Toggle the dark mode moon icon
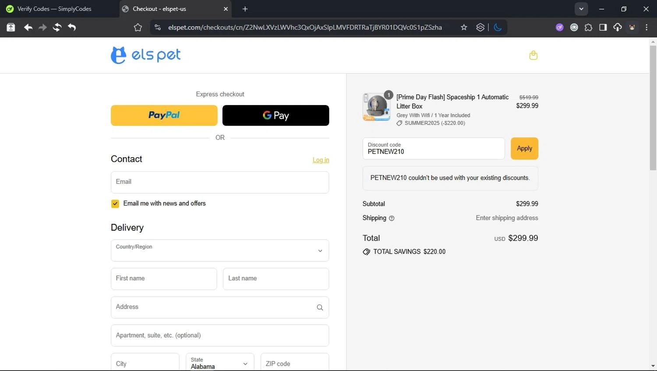 click(x=498, y=28)
